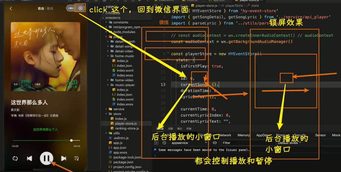The width and height of the screenshot is (341, 172).
Task: Click the song progress slider knob
Action: click(x=71, y=140)
